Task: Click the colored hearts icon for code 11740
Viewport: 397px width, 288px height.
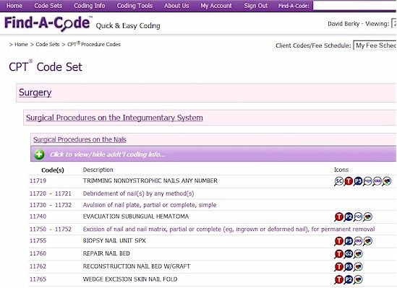Action: (367, 217)
